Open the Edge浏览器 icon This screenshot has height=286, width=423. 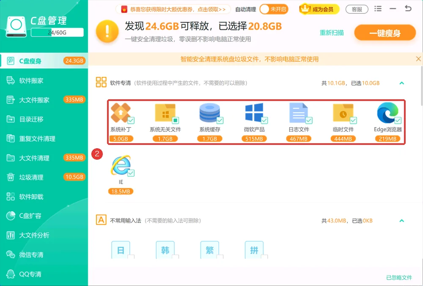(x=387, y=112)
